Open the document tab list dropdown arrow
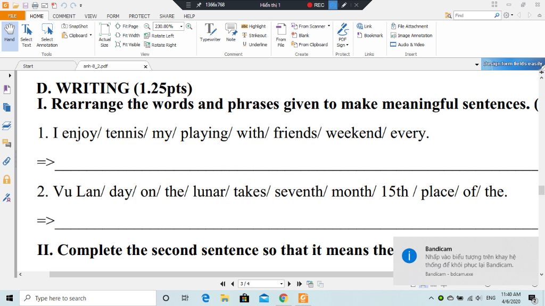The width and height of the screenshot is (545, 306). point(476,64)
